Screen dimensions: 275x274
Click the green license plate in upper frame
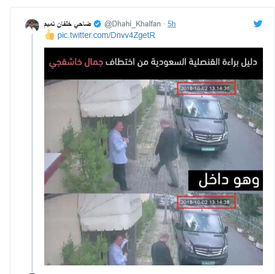208,149
